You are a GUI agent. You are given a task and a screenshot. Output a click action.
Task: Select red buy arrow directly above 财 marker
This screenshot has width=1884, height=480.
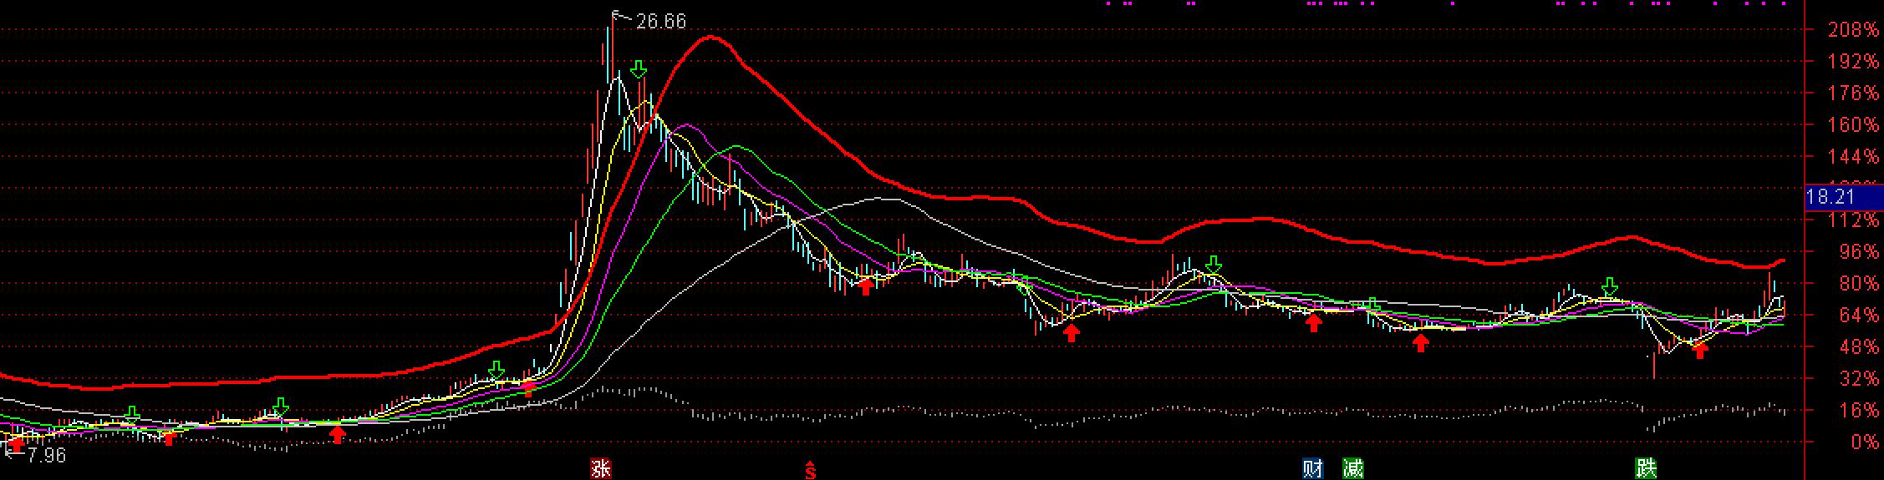click(x=1314, y=323)
